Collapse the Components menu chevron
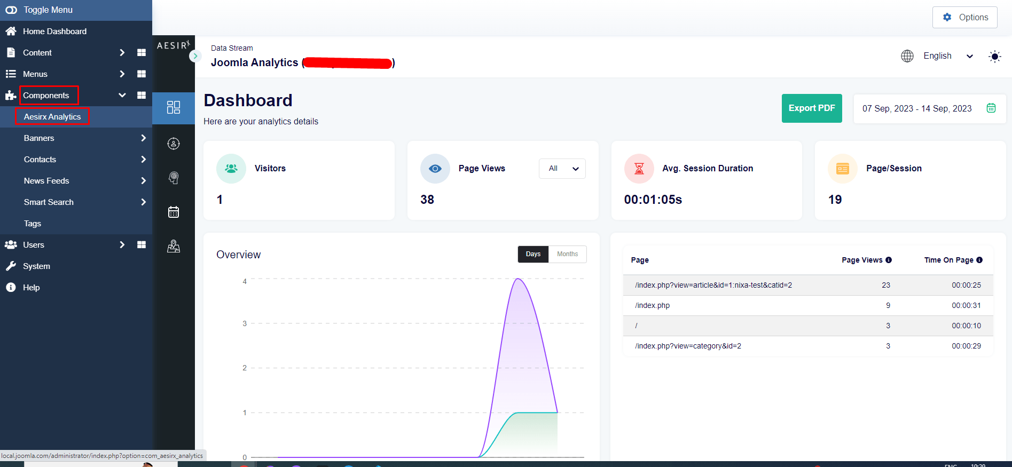The height and width of the screenshot is (467, 1012). (x=122, y=95)
